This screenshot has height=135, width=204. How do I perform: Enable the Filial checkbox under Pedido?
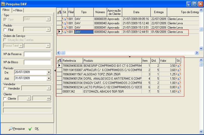tap(5, 30)
